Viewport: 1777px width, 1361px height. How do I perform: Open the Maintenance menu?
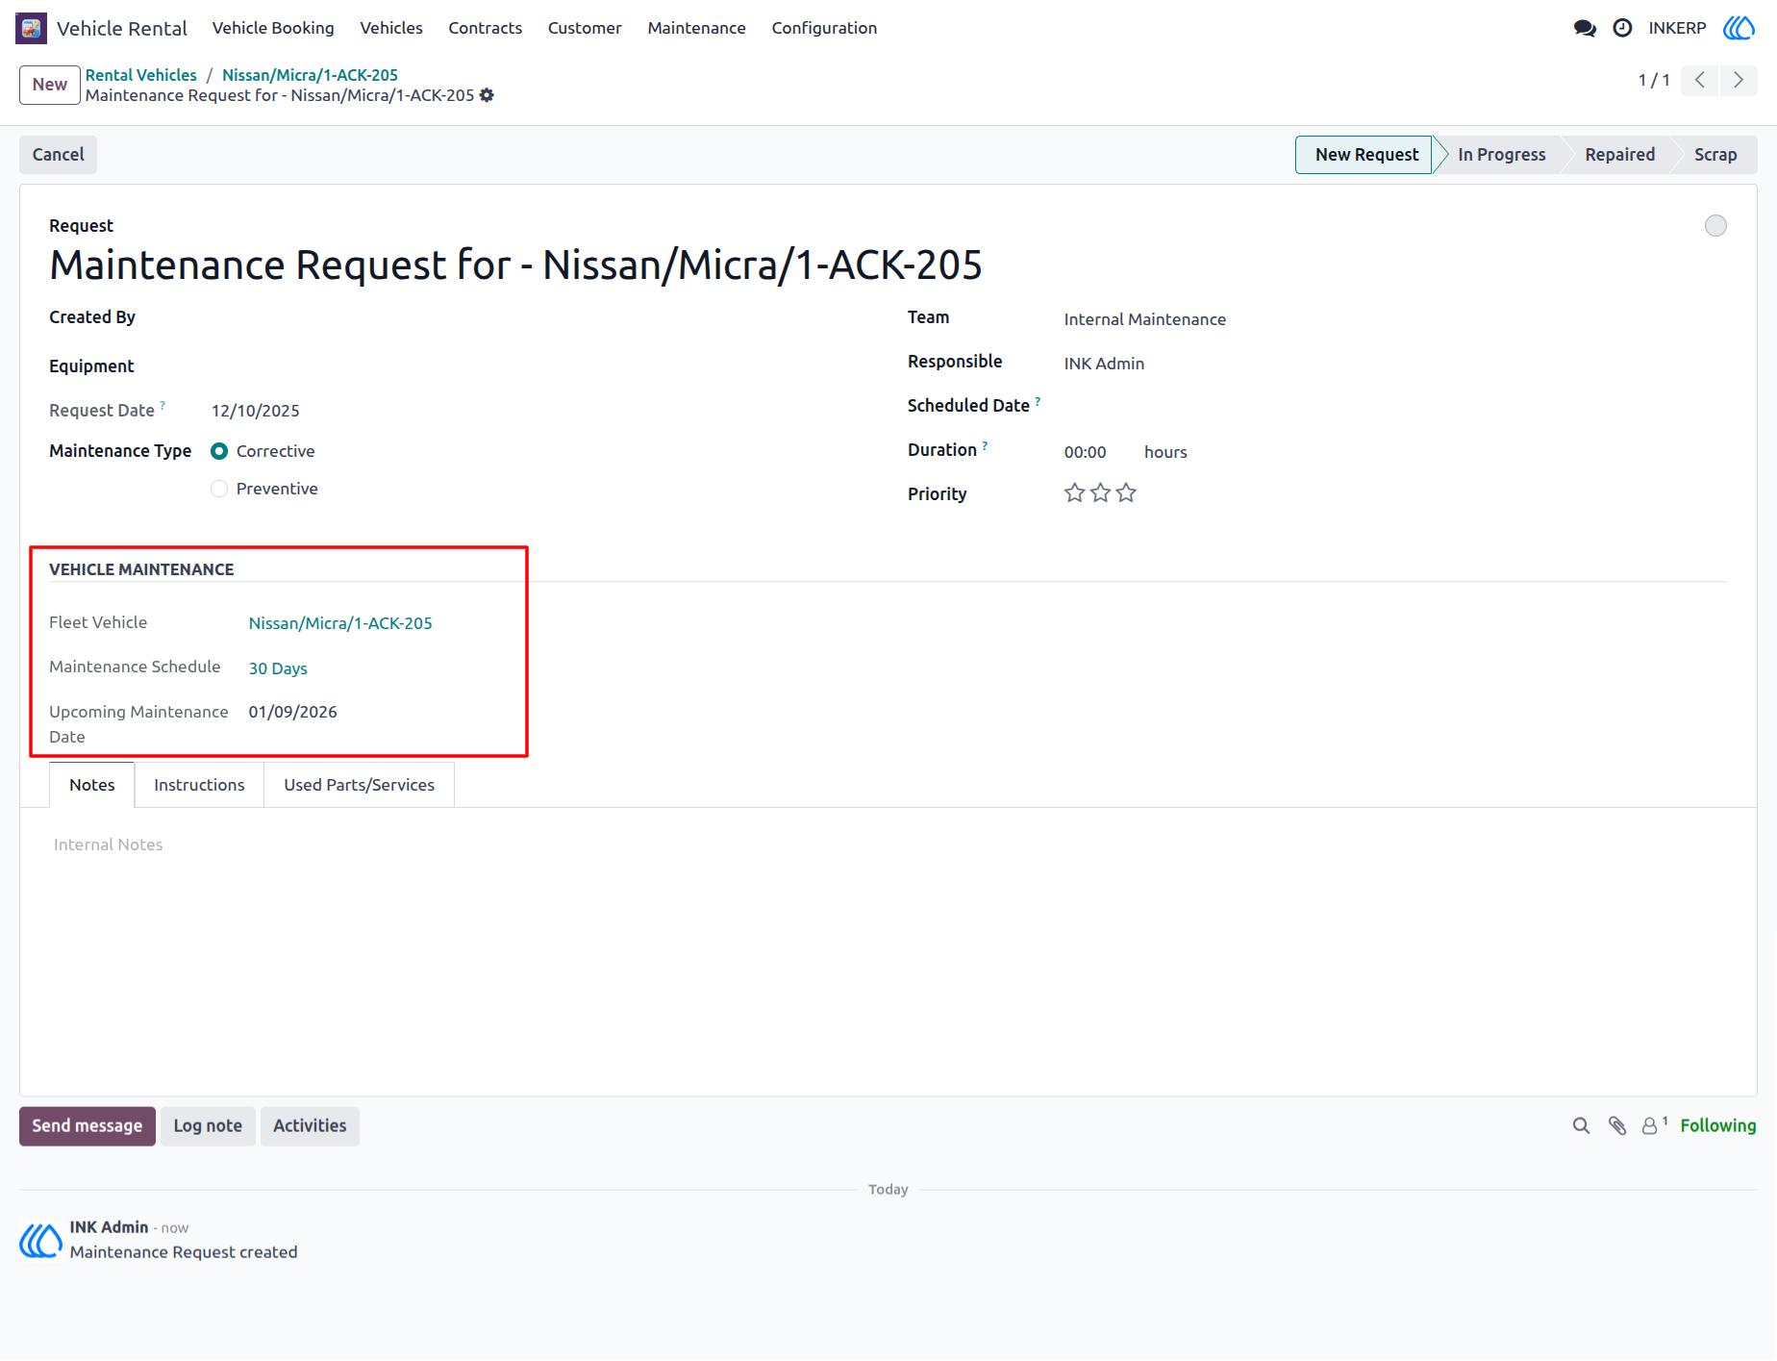point(696,28)
